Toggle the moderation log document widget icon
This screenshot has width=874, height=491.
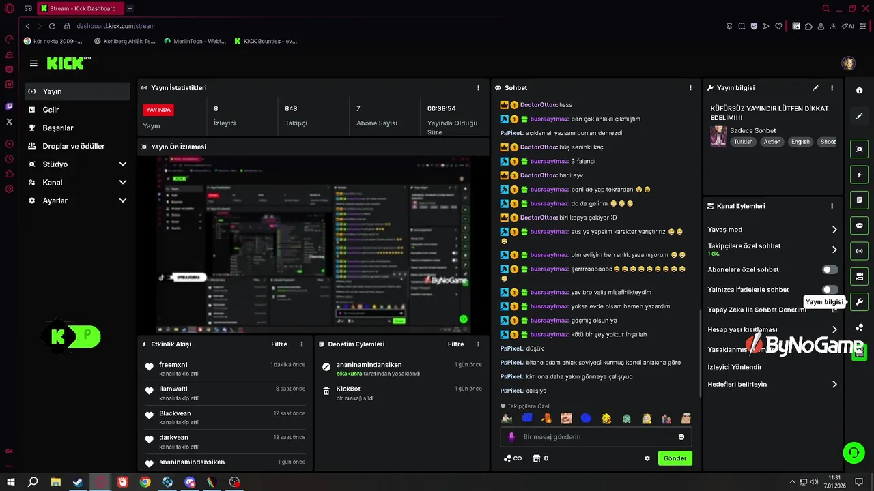pyautogui.click(x=859, y=200)
